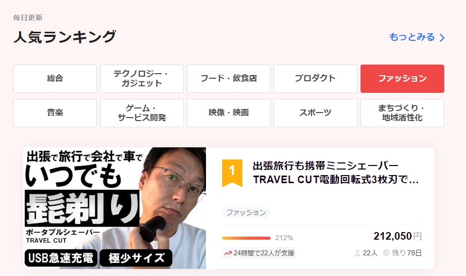Click the gold rank 1 ribbon badge
Screen dimensions: 466x276
tap(232, 173)
